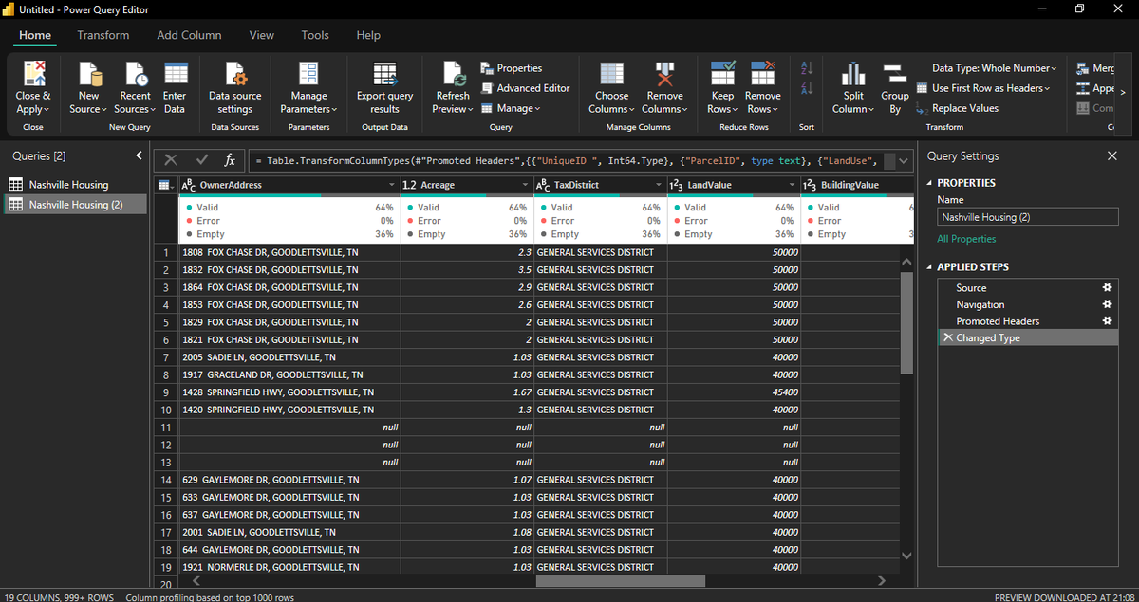
Task: Open settings gear for Source step
Action: [x=1106, y=287]
